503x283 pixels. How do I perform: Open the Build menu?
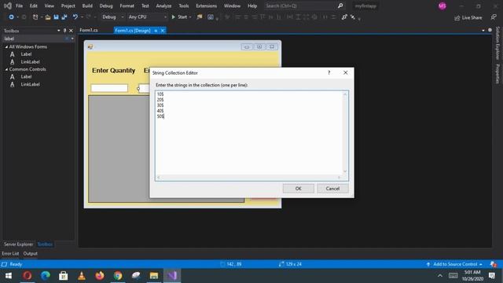click(87, 6)
